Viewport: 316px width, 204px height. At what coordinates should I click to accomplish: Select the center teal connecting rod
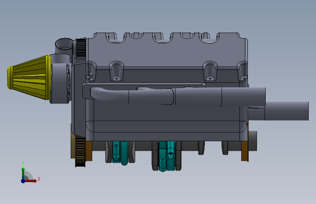coord(167,156)
